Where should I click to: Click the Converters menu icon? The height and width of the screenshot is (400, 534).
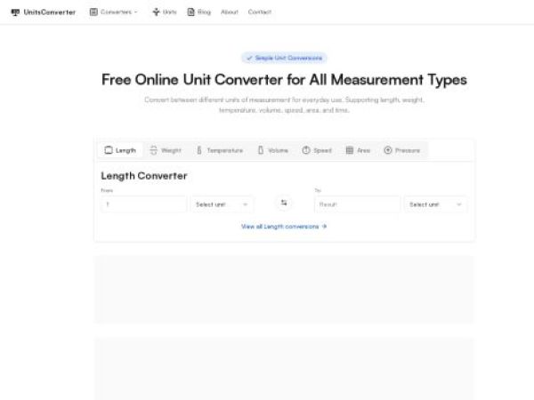coord(93,12)
